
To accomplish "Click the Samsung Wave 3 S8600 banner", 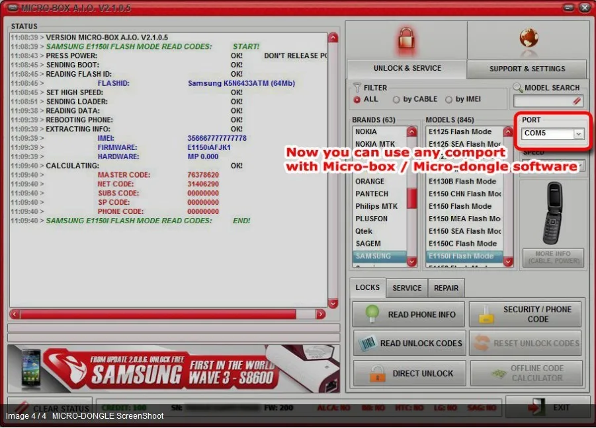I will coord(174,369).
